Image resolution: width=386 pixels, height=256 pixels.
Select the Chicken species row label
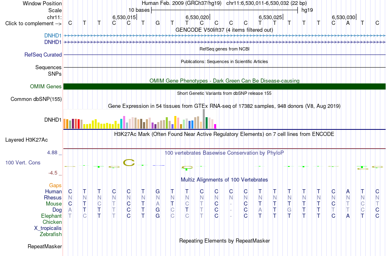click(52, 222)
